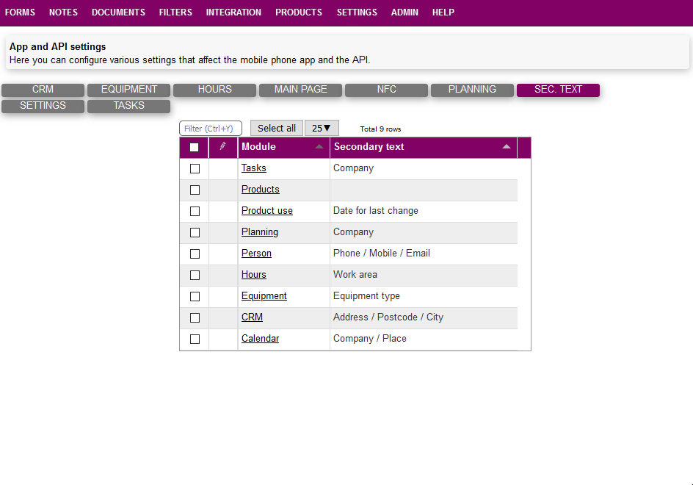Tick the select-all header checkbox
Viewport: 693px width, 485px height.
point(195,147)
